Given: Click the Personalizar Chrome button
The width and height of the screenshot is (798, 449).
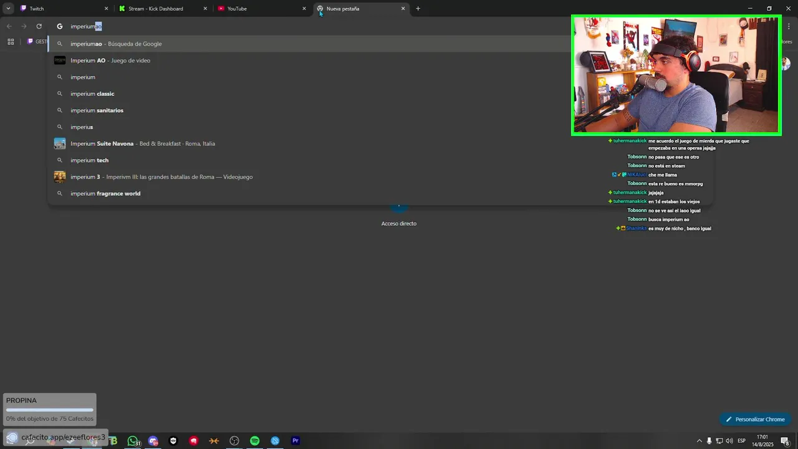Looking at the screenshot, I should pos(755,419).
